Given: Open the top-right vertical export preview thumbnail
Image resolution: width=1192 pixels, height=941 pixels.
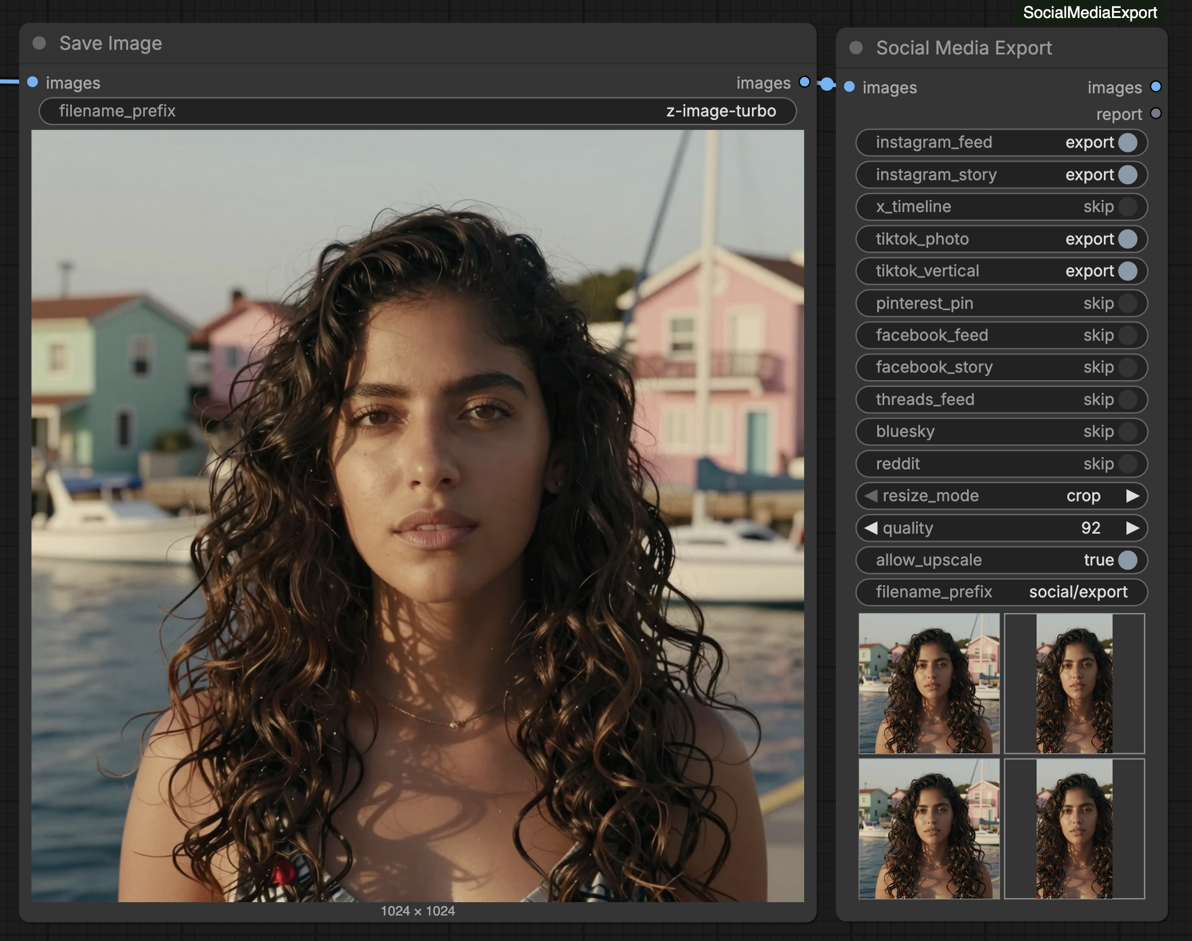Looking at the screenshot, I should pos(1074,683).
